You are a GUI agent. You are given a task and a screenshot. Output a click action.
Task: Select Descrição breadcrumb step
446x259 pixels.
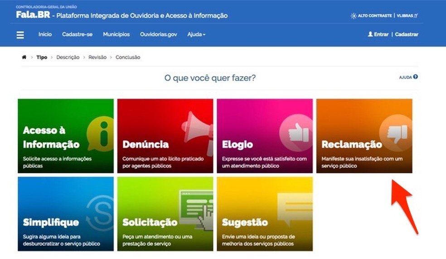coord(68,58)
